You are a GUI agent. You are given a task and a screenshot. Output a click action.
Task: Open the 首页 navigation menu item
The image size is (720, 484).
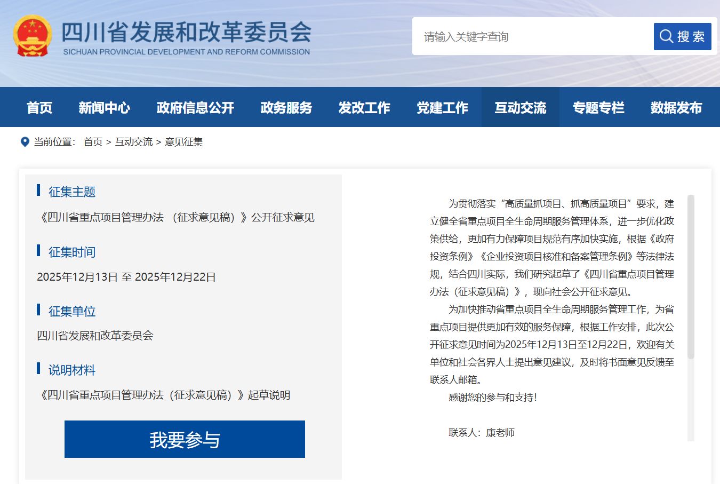(39, 108)
